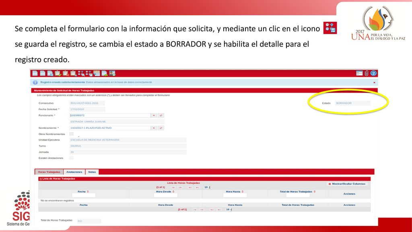Open the Nombramiento dropdown arrow

pos(154,128)
